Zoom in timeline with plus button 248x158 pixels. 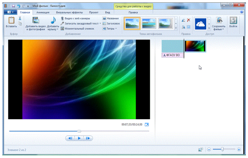coord(239,149)
